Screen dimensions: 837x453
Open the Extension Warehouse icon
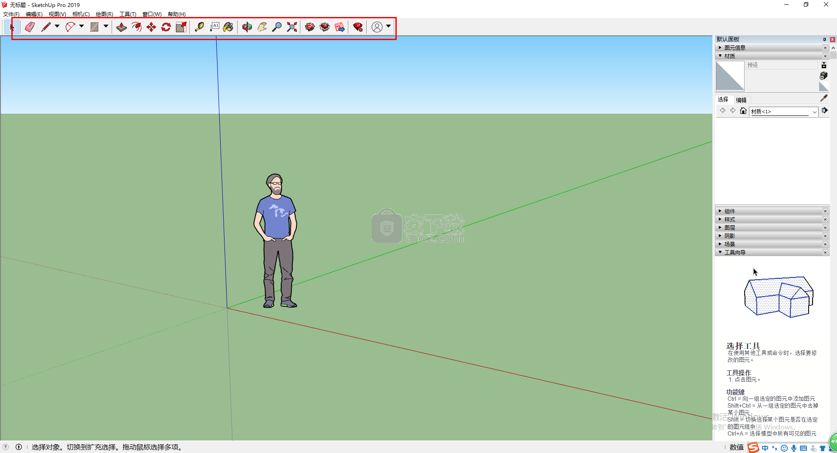pos(325,27)
